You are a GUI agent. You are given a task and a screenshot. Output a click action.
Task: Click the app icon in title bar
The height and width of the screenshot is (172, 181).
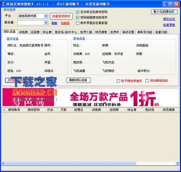4,4
